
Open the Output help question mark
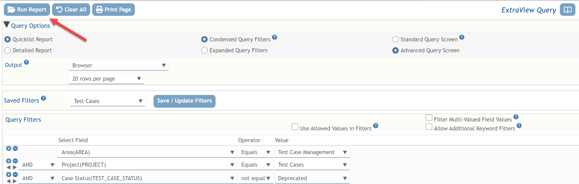[x=26, y=62]
